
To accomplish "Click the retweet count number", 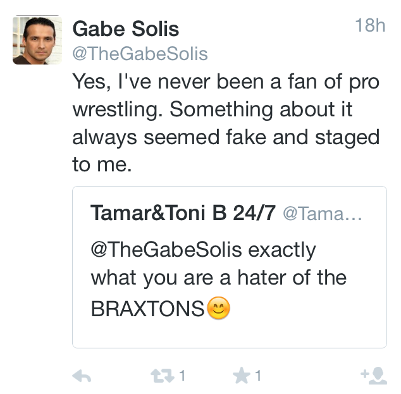I will pyautogui.click(x=182, y=376).
